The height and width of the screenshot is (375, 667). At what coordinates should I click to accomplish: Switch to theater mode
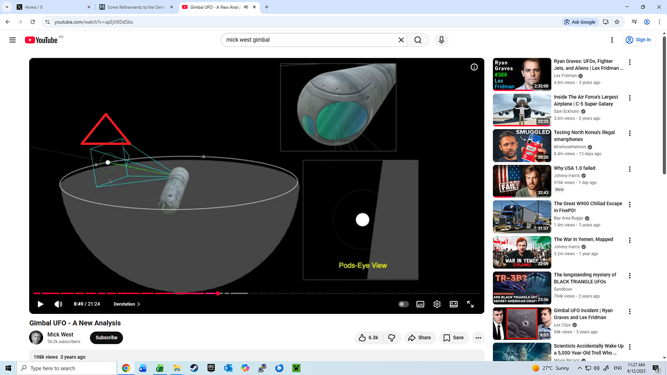click(x=453, y=304)
